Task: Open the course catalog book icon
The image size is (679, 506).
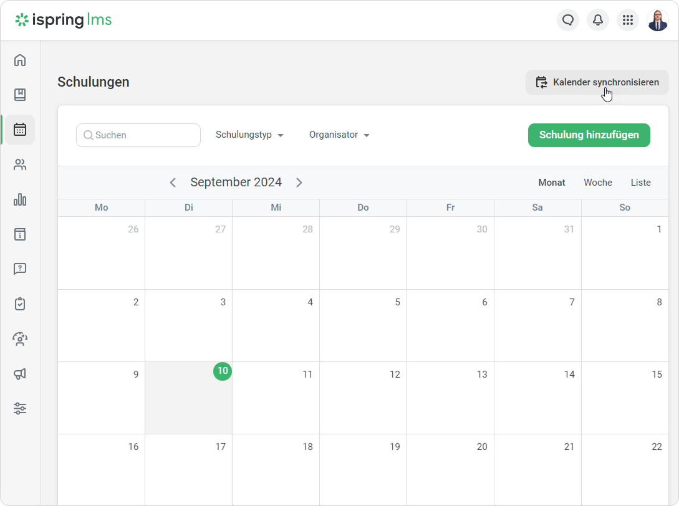Action: click(x=20, y=95)
